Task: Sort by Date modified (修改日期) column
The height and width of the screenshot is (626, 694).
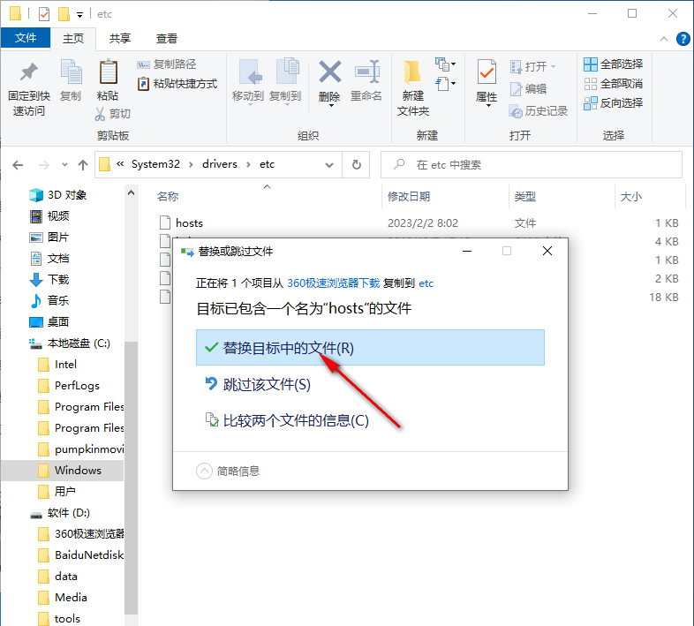Action: (409, 197)
